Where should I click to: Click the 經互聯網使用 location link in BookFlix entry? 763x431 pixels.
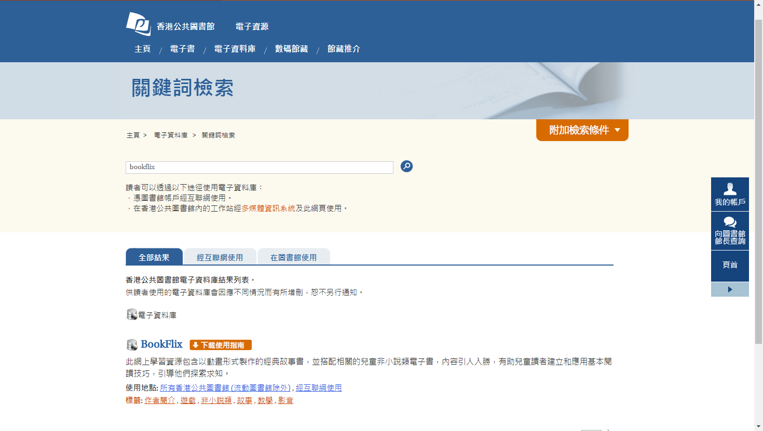(x=319, y=387)
